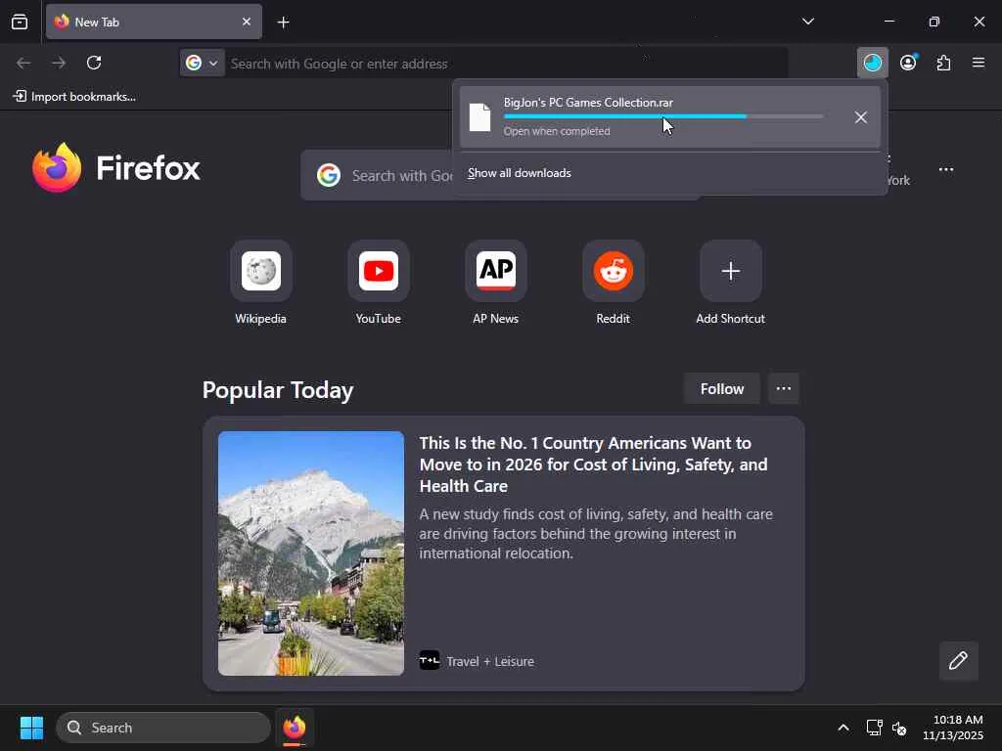1002x751 pixels.
Task: Open the Google search engine dropdown
Action: click(x=202, y=63)
